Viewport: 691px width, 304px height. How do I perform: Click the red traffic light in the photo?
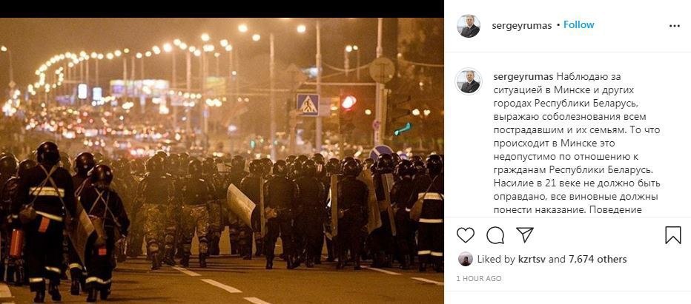[x=348, y=103]
